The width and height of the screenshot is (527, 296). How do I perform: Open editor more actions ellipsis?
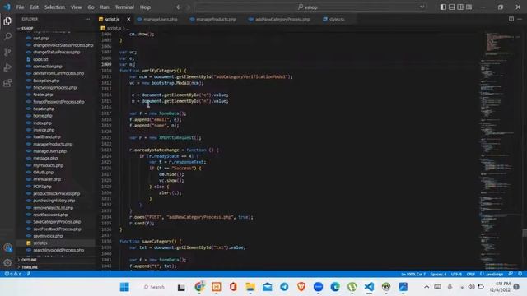coord(520,19)
